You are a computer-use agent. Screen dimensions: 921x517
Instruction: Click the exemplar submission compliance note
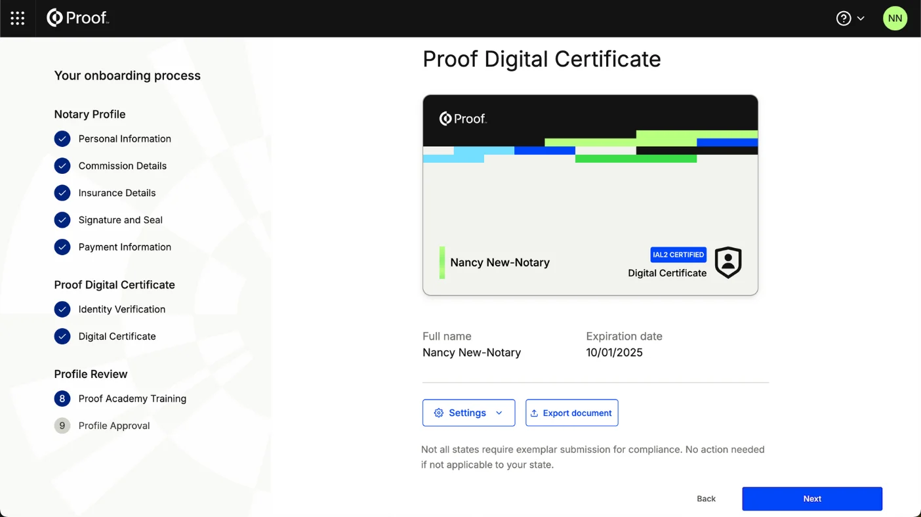tap(593, 457)
